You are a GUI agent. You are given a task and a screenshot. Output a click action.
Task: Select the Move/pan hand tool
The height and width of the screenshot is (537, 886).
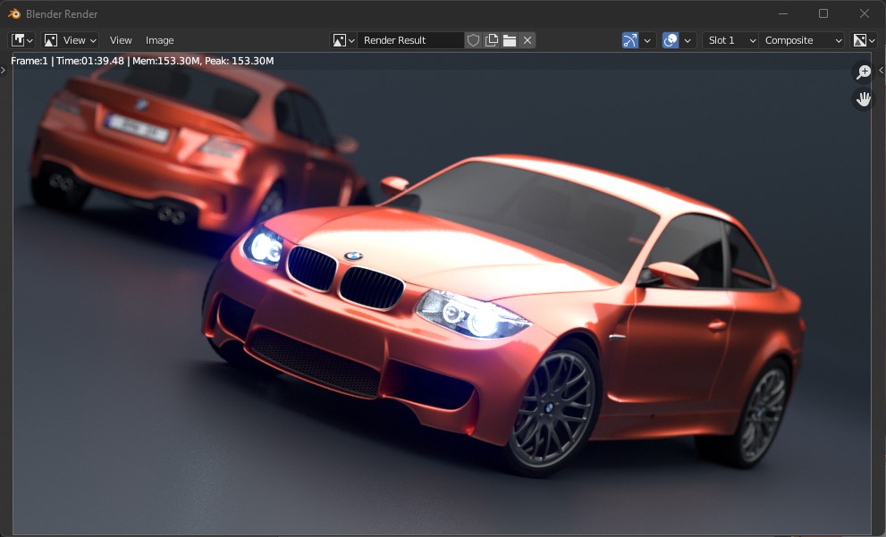[x=862, y=98]
